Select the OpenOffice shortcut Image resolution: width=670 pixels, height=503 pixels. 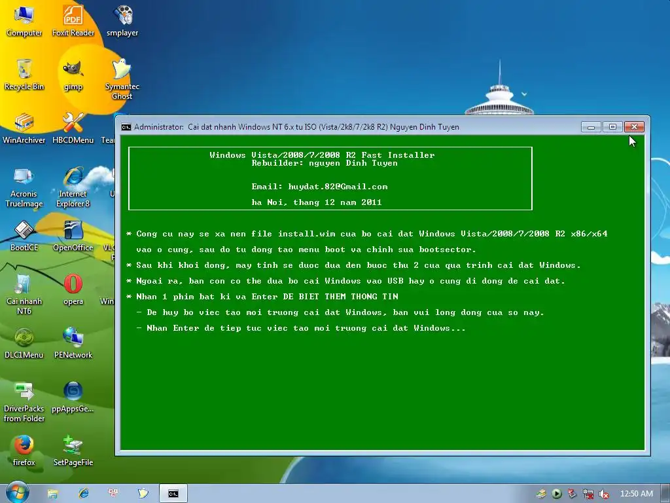[x=73, y=236]
